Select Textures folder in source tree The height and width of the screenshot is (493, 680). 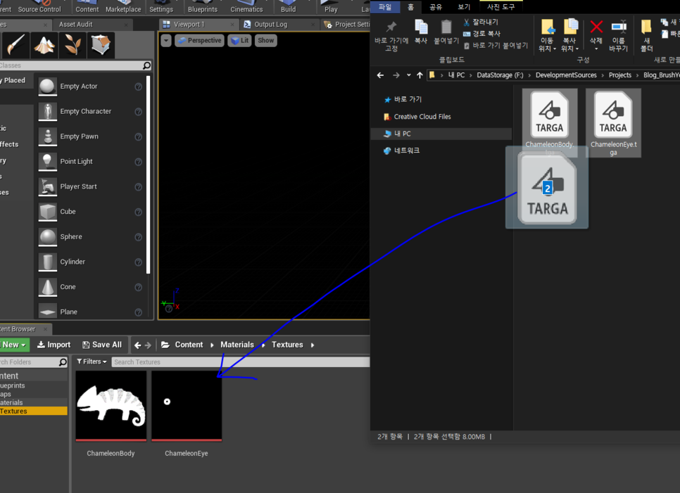33,411
